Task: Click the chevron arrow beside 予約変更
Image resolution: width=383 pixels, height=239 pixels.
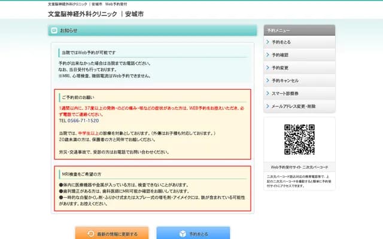Action: coord(268,68)
